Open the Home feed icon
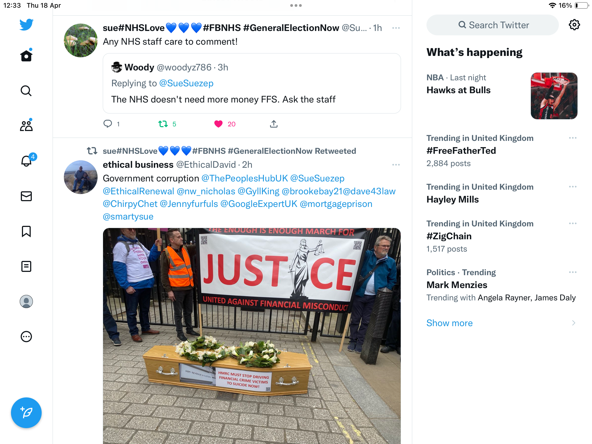The height and width of the screenshot is (444, 592). point(26,56)
